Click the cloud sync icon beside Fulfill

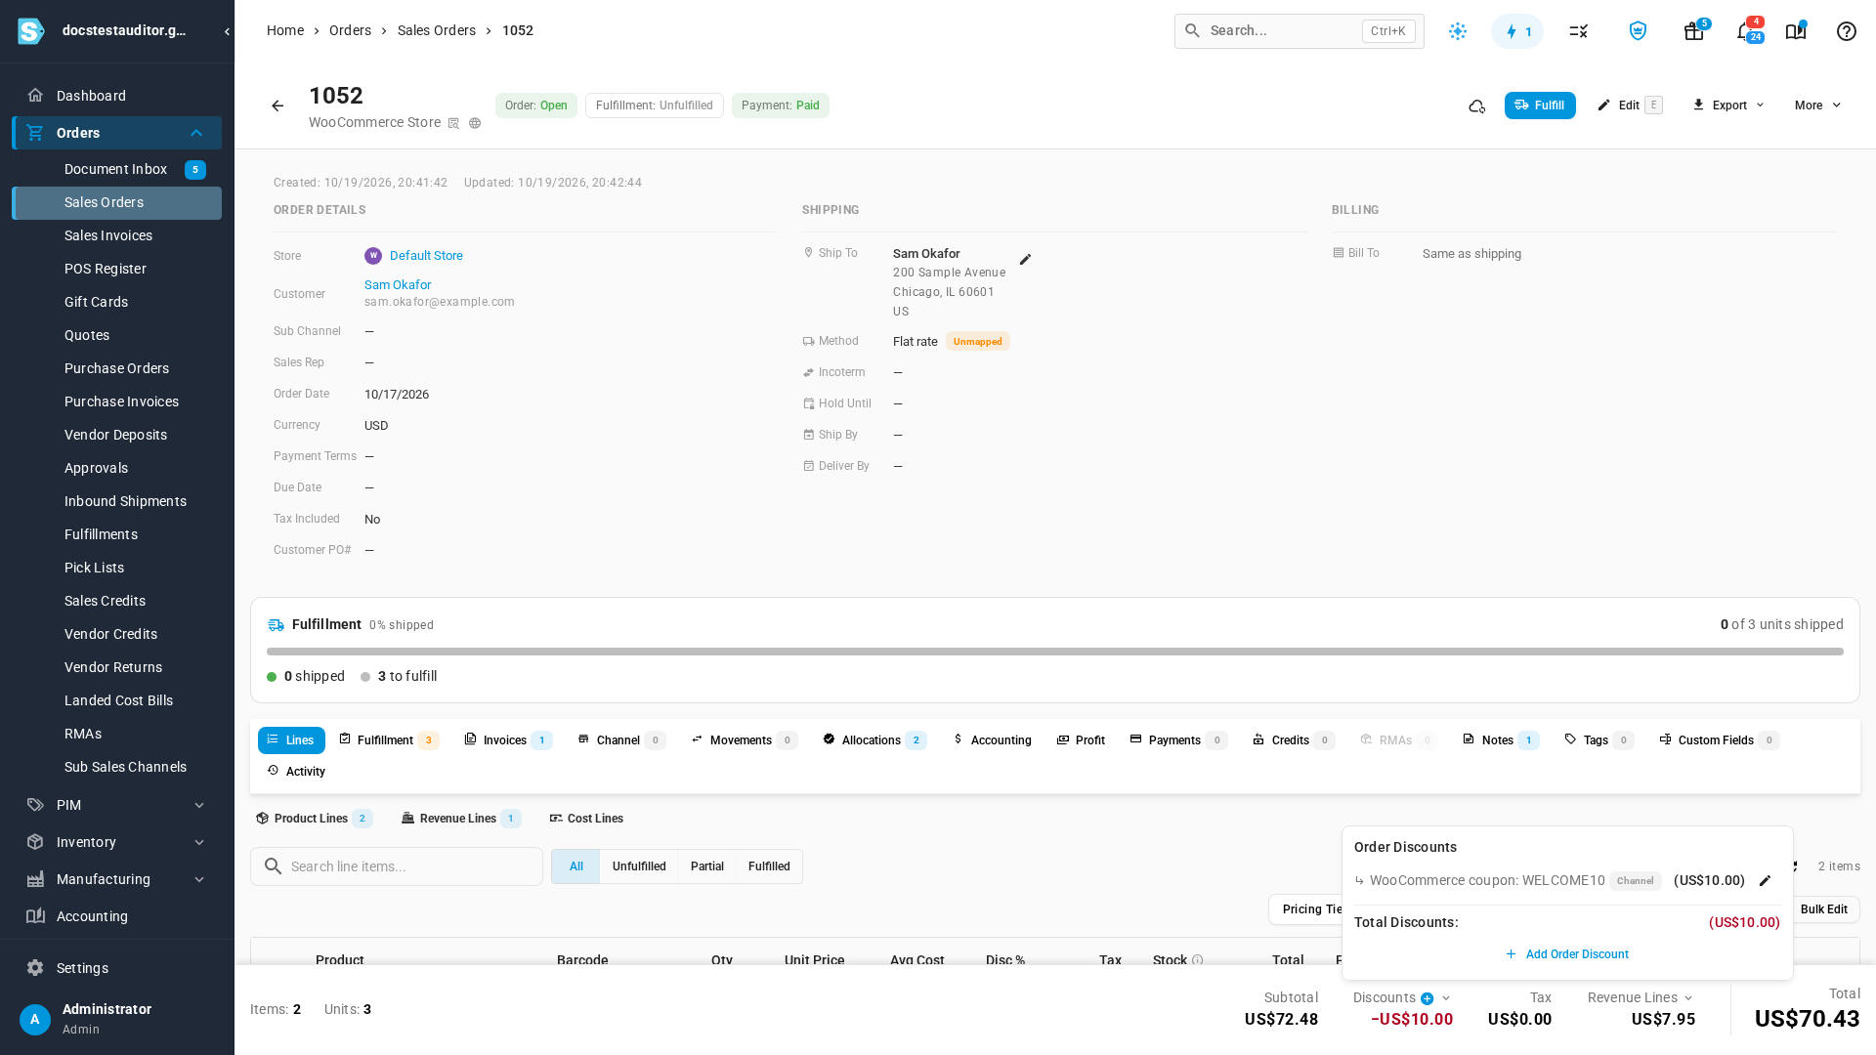[1476, 105]
